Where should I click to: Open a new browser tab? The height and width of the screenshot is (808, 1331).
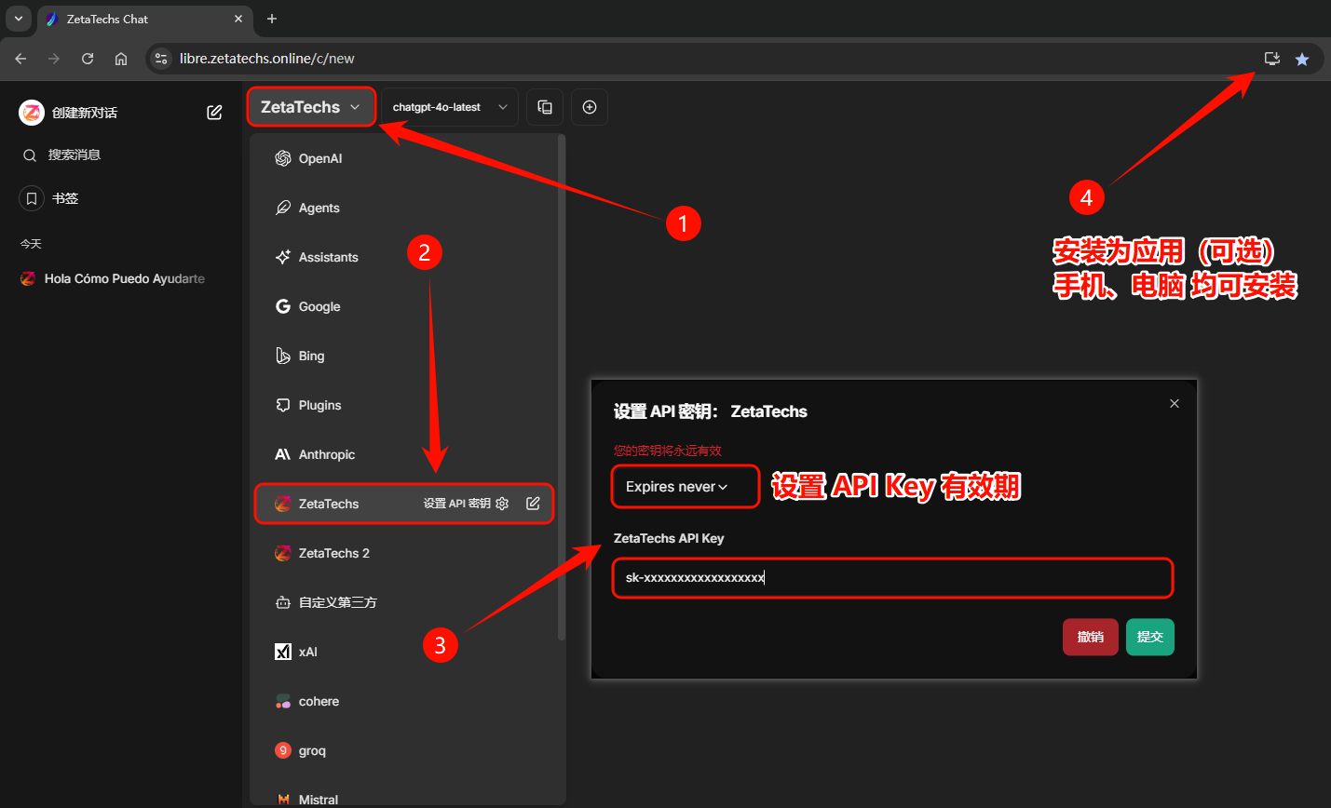click(272, 19)
